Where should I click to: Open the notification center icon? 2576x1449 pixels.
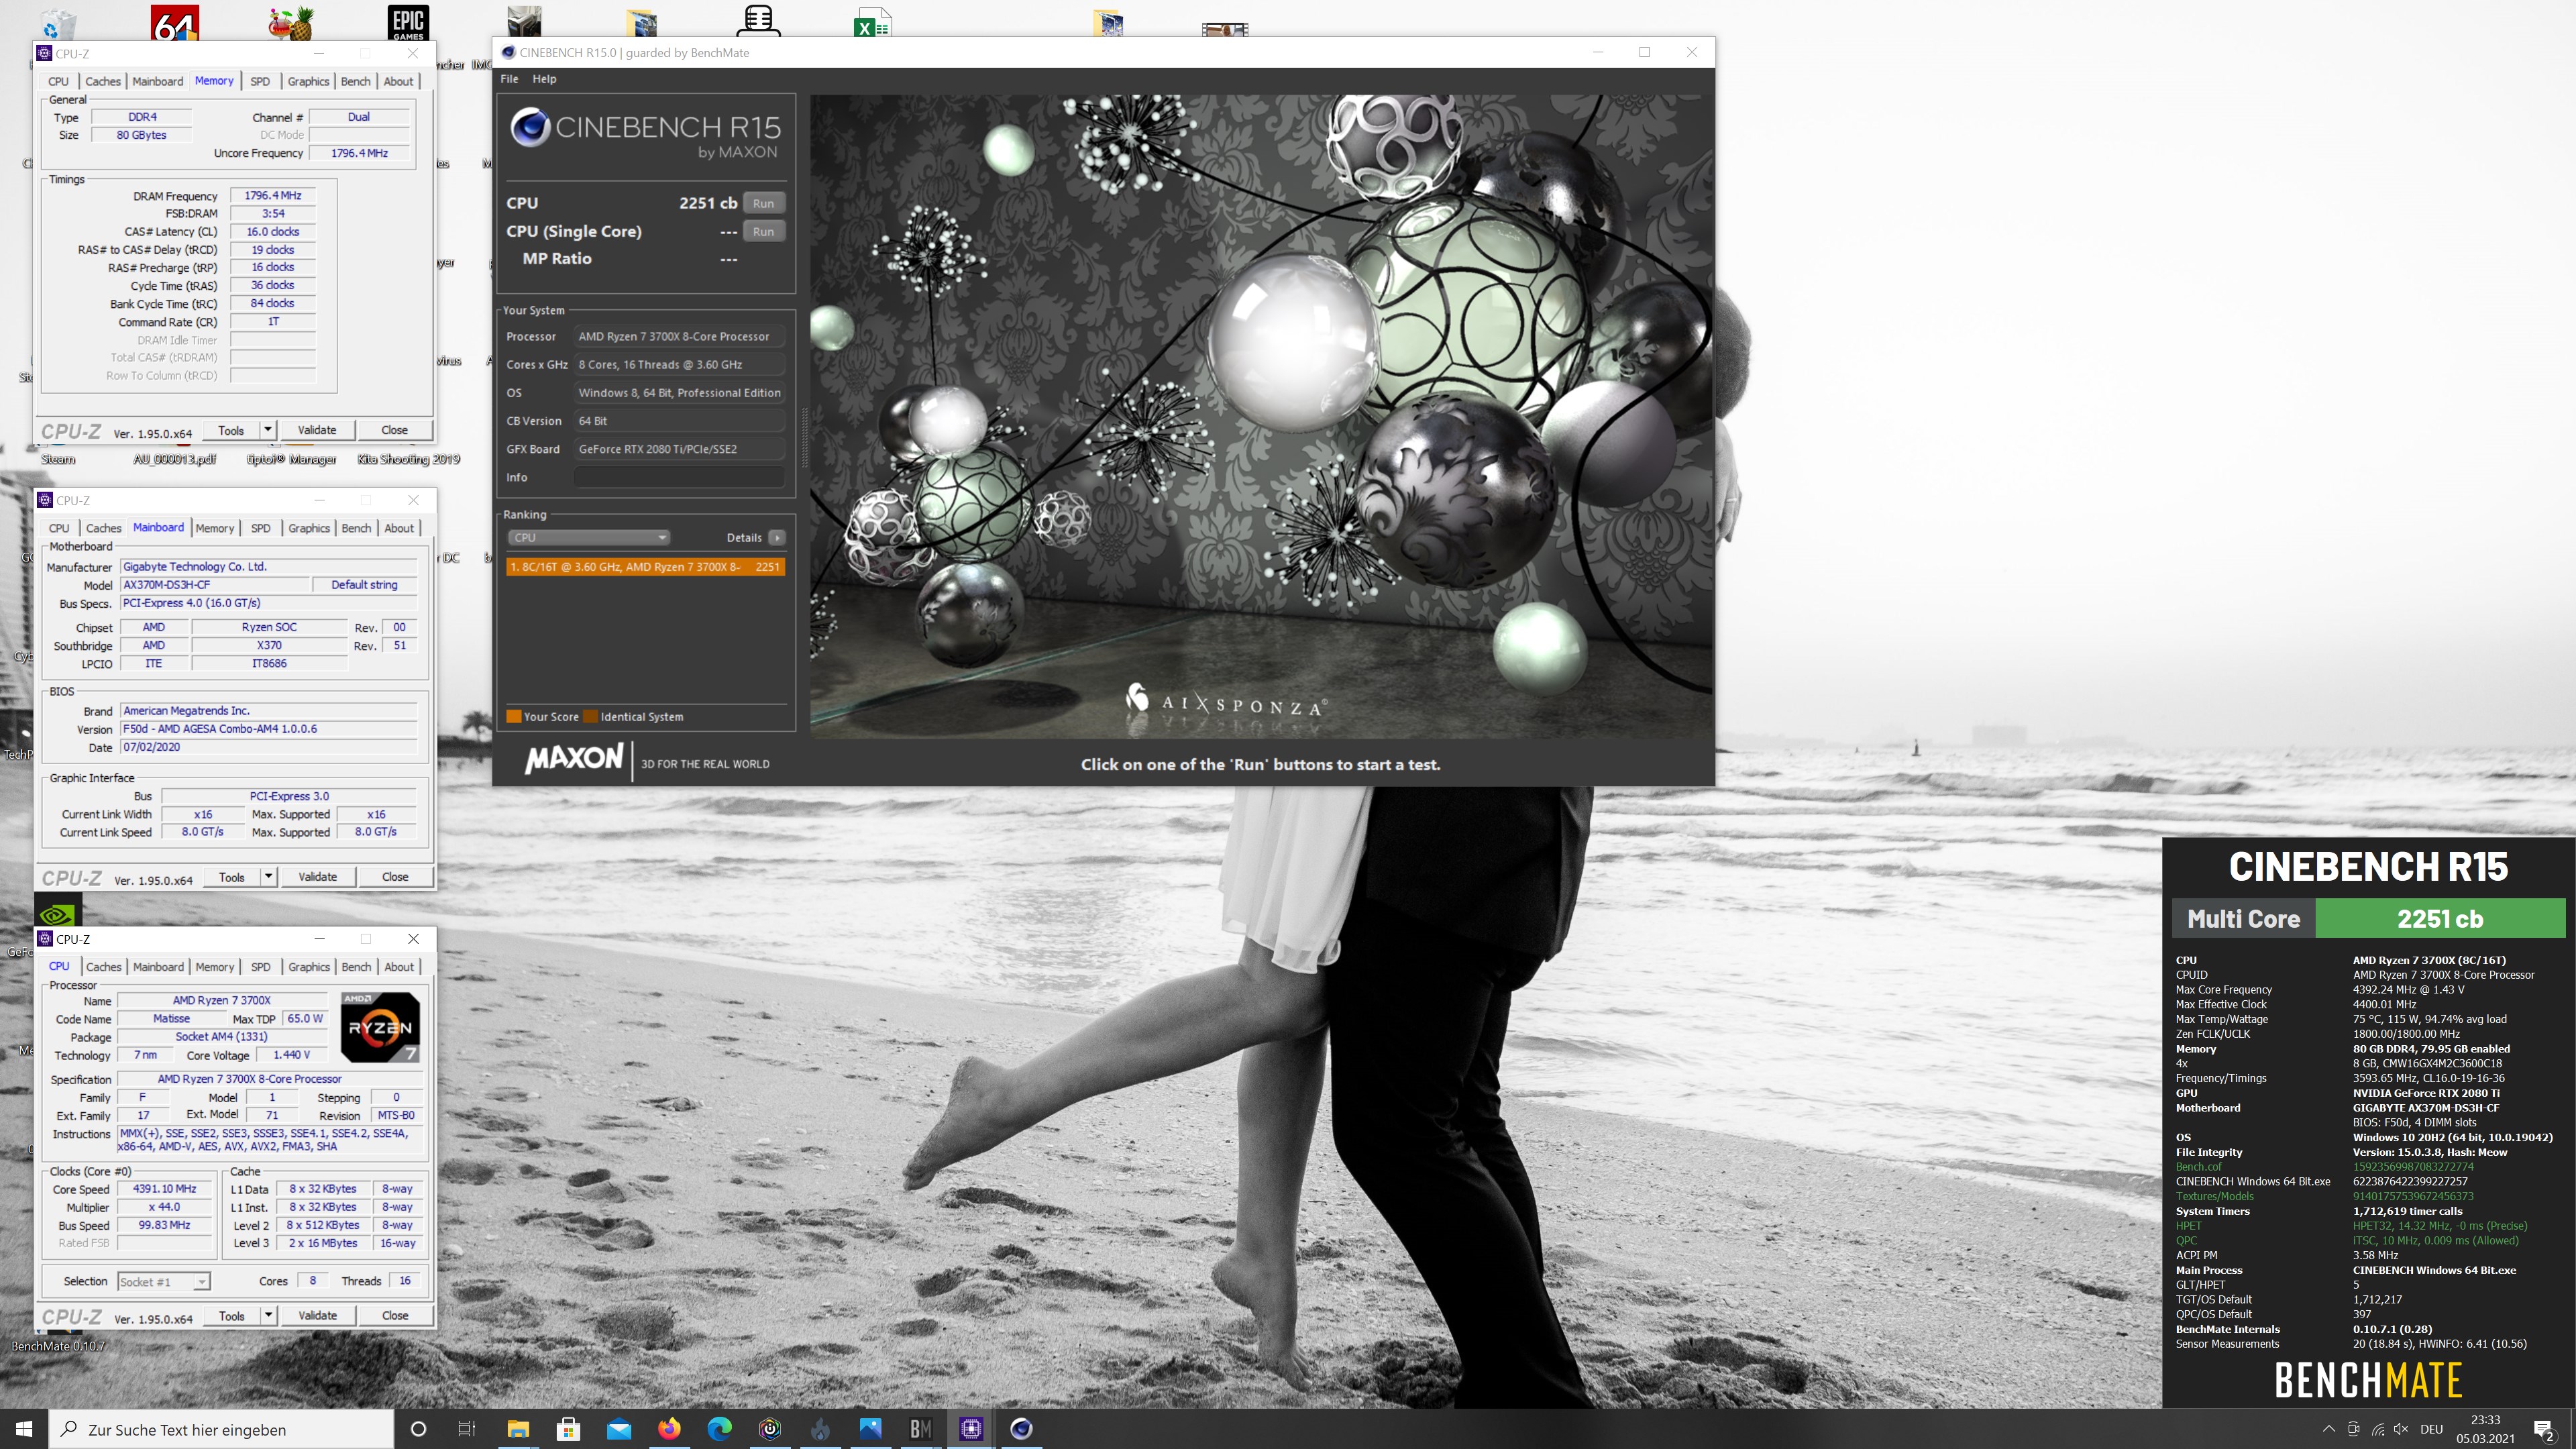pos(2544,1430)
